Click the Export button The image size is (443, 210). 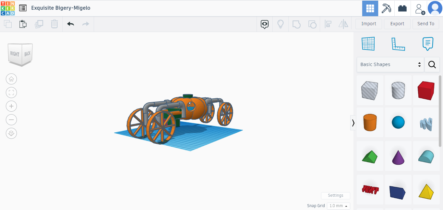(397, 24)
